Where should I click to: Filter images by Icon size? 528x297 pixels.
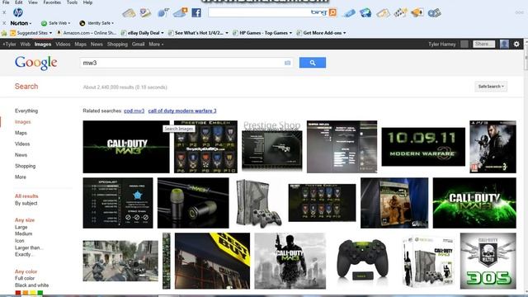tap(20, 241)
